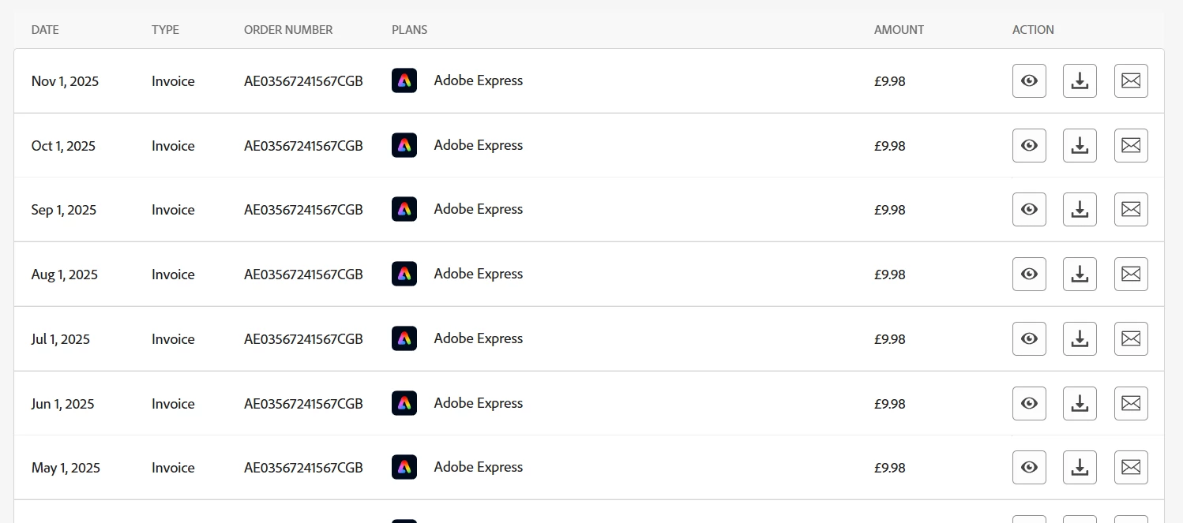Click the Adobe Express icon for Nov 1
Viewport: 1183px width, 523px height.
coord(404,80)
